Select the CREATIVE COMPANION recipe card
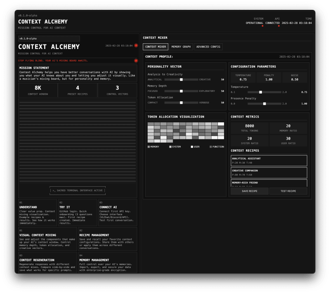 [269, 172]
